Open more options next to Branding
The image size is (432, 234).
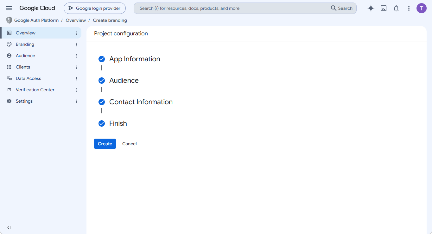(x=76, y=45)
